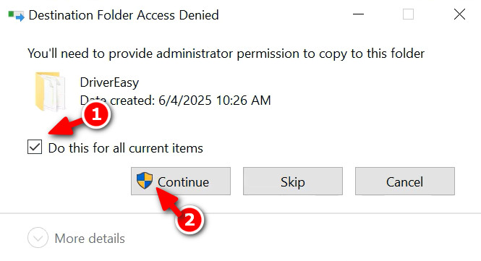Click the DriverEasy folder icon
The width and height of the screenshot is (481, 261).
(51, 91)
